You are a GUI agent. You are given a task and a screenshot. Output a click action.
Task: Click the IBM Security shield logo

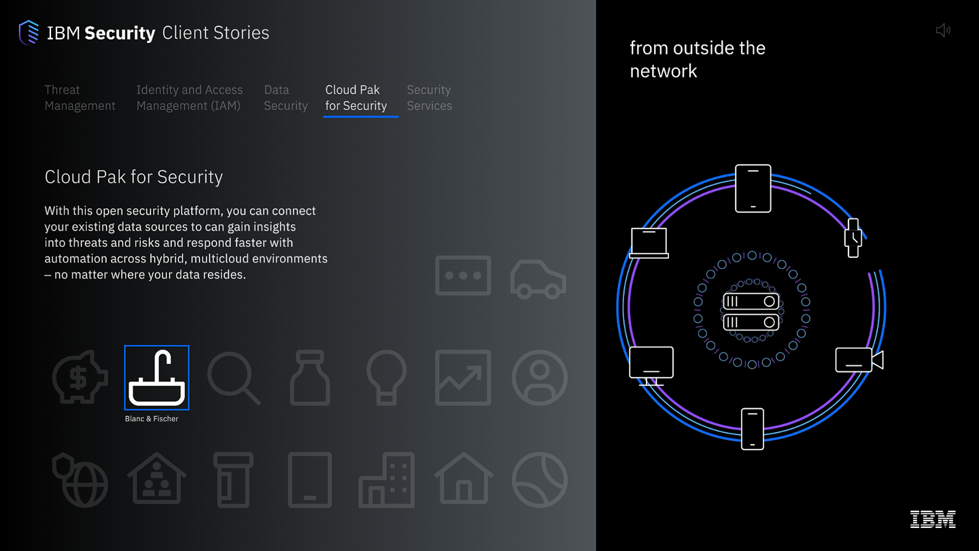tap(29, 33)
